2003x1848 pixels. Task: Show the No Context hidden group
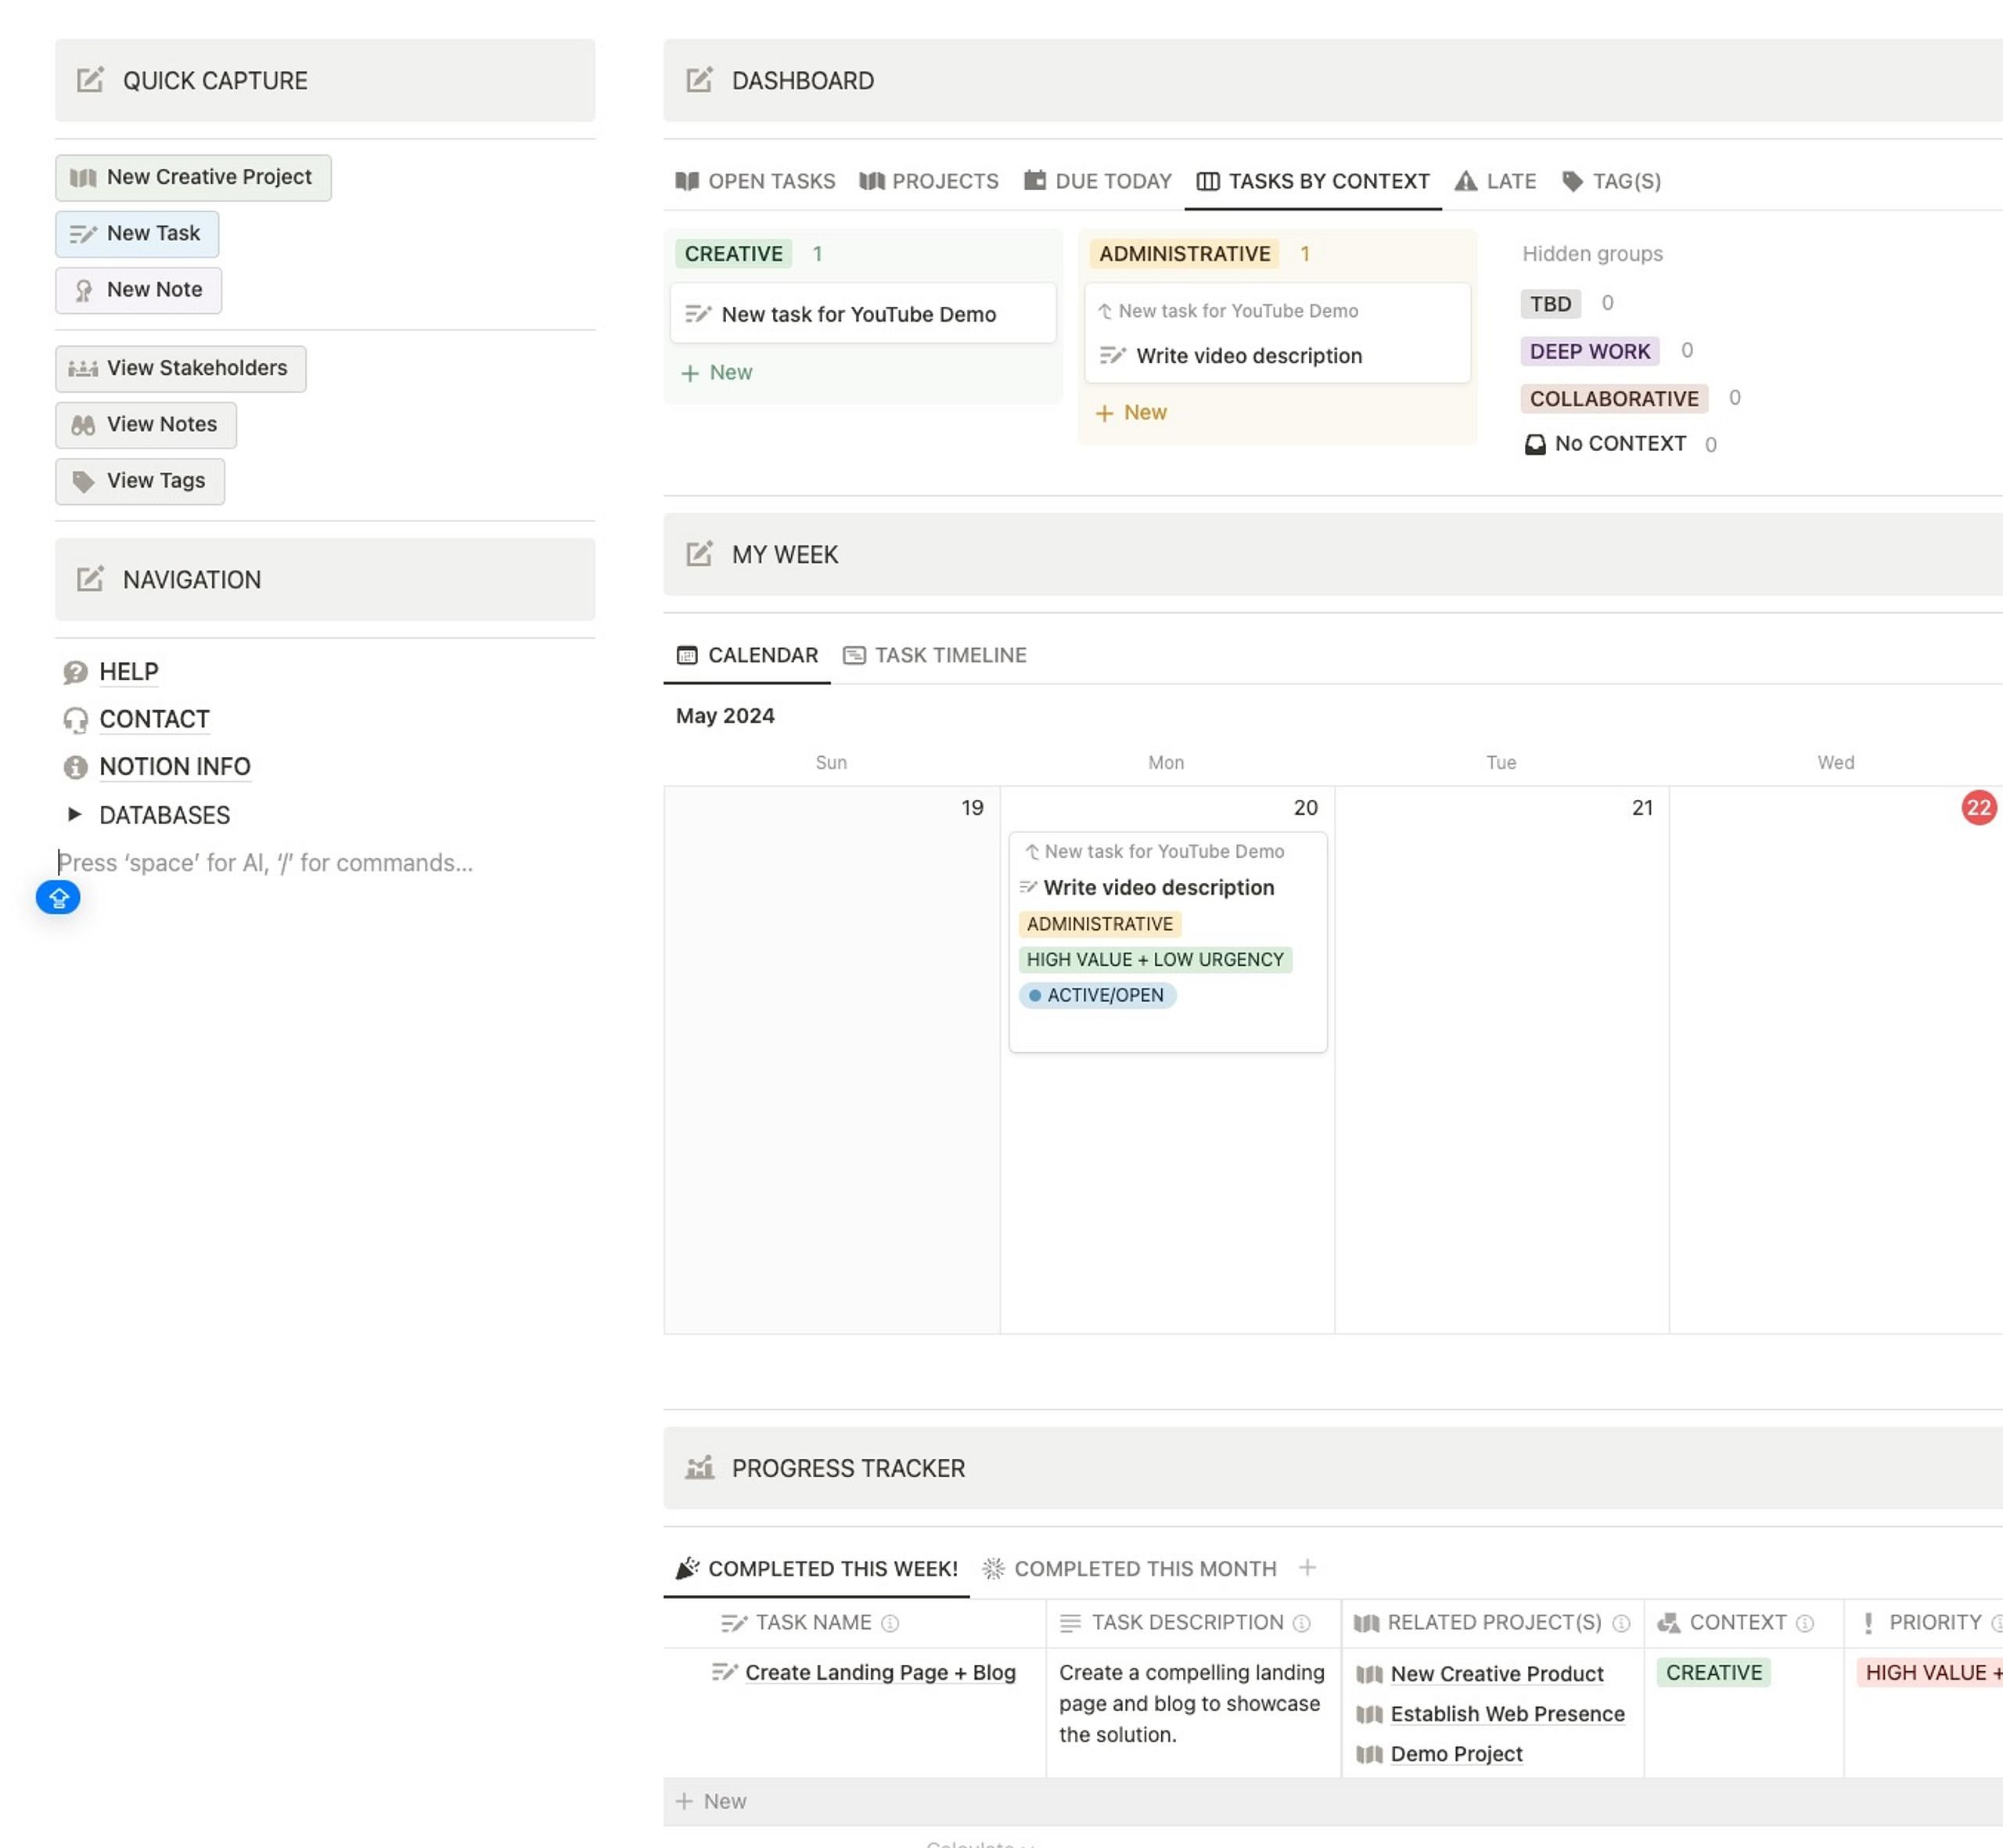1619,443
